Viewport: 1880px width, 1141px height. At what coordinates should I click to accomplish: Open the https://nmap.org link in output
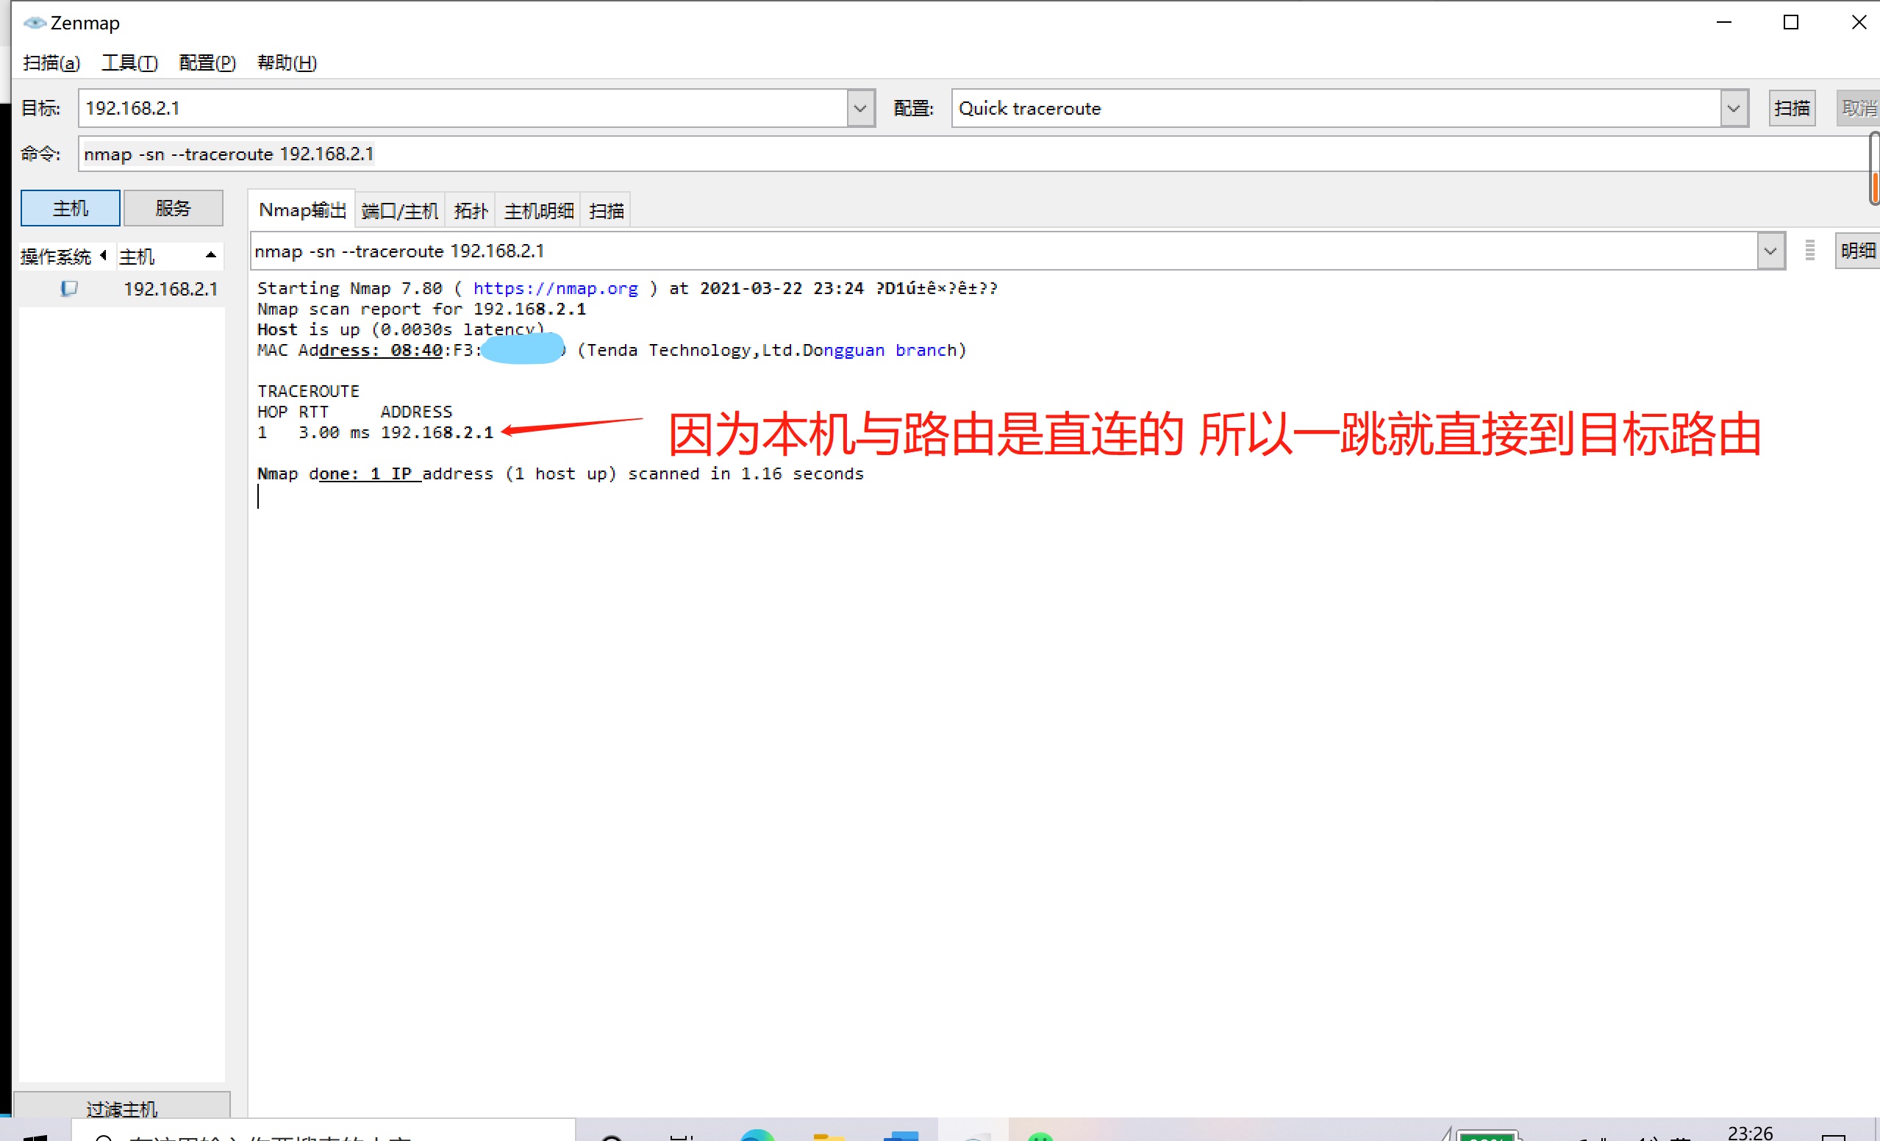554,288
